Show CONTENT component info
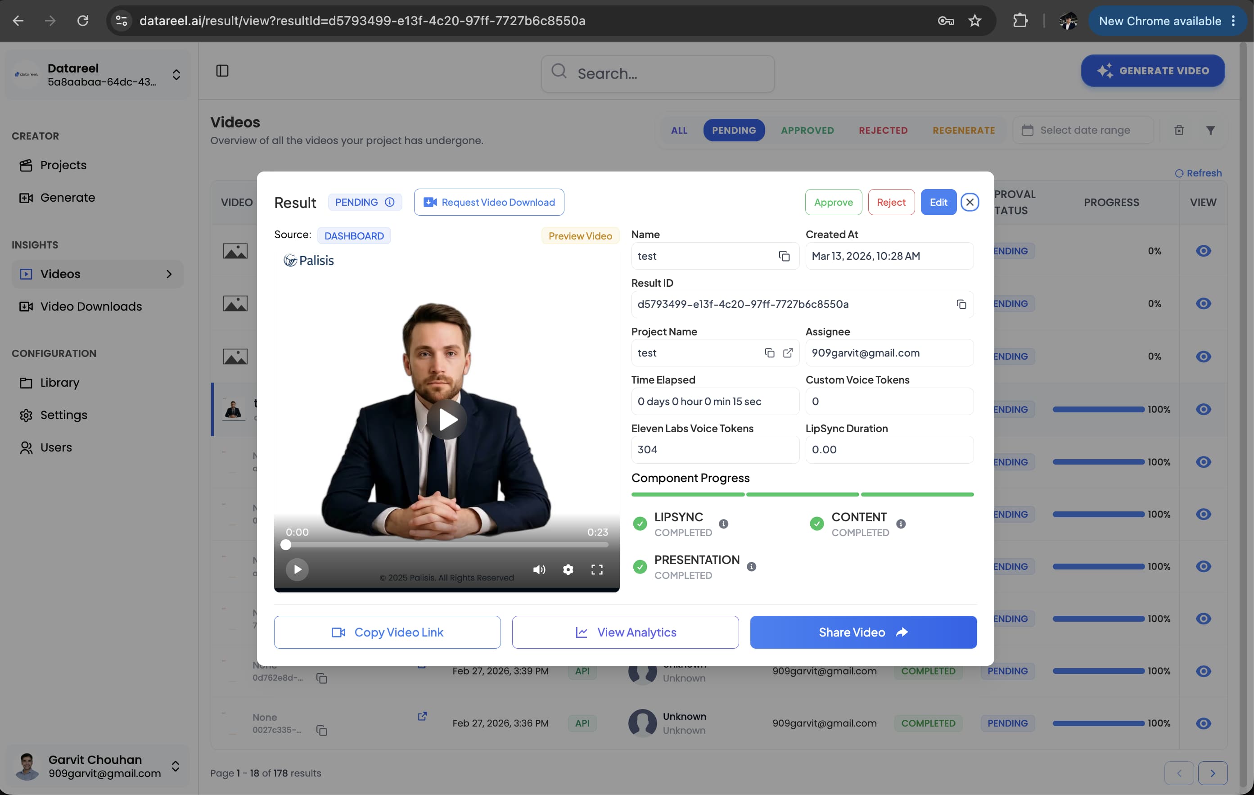This screenshot has height=795, width=1254. (901, 524)
